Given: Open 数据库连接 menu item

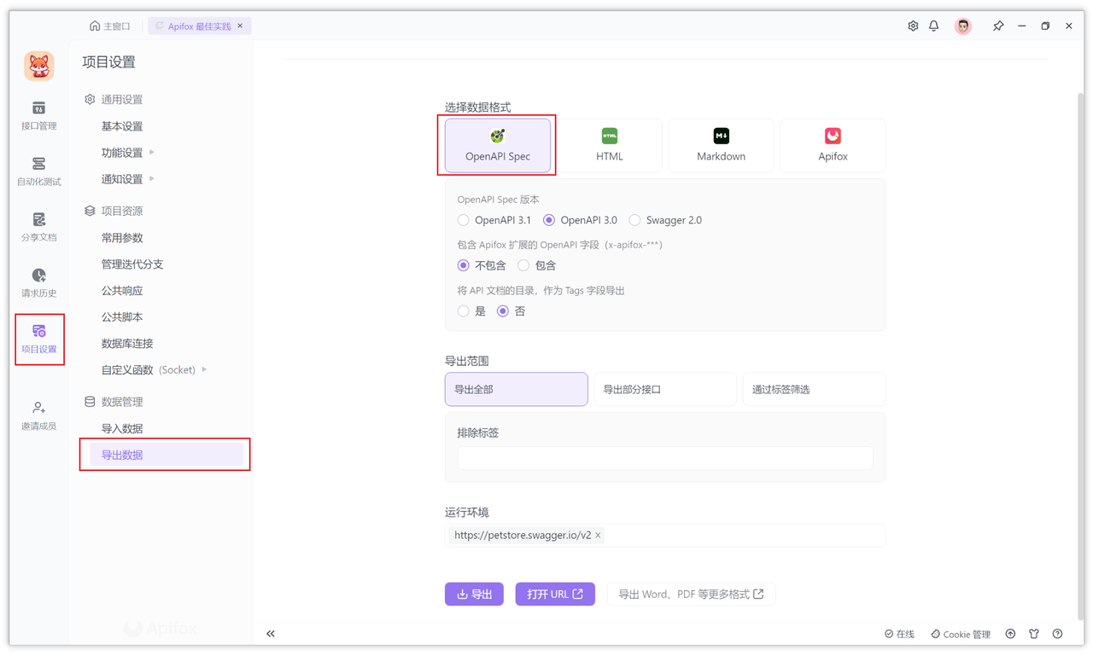Looking at the screenshot, I should [x=127, y=344].
